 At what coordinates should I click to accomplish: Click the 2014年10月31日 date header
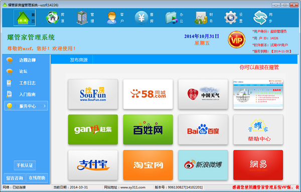click(x=202, y=36)
